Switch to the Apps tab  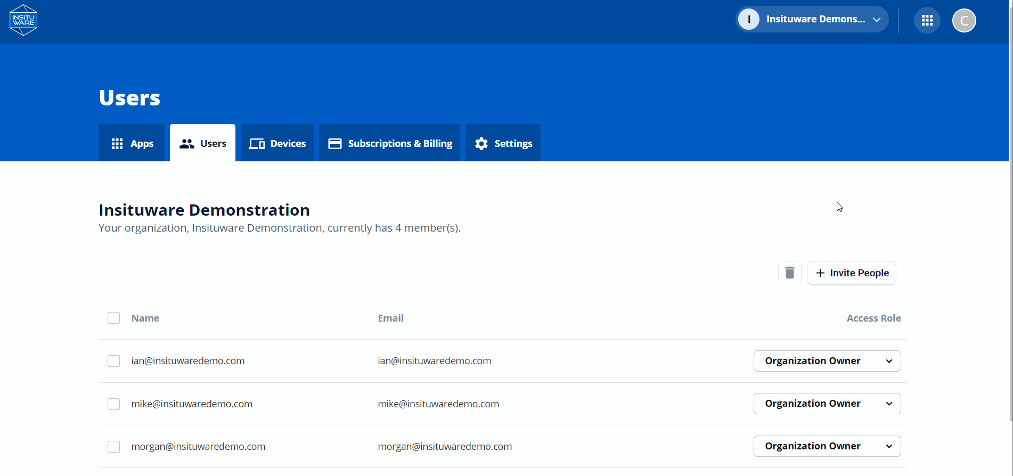(132, 143)
